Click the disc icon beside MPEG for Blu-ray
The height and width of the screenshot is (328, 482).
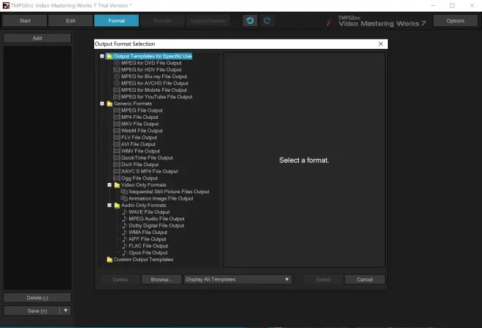117,77
